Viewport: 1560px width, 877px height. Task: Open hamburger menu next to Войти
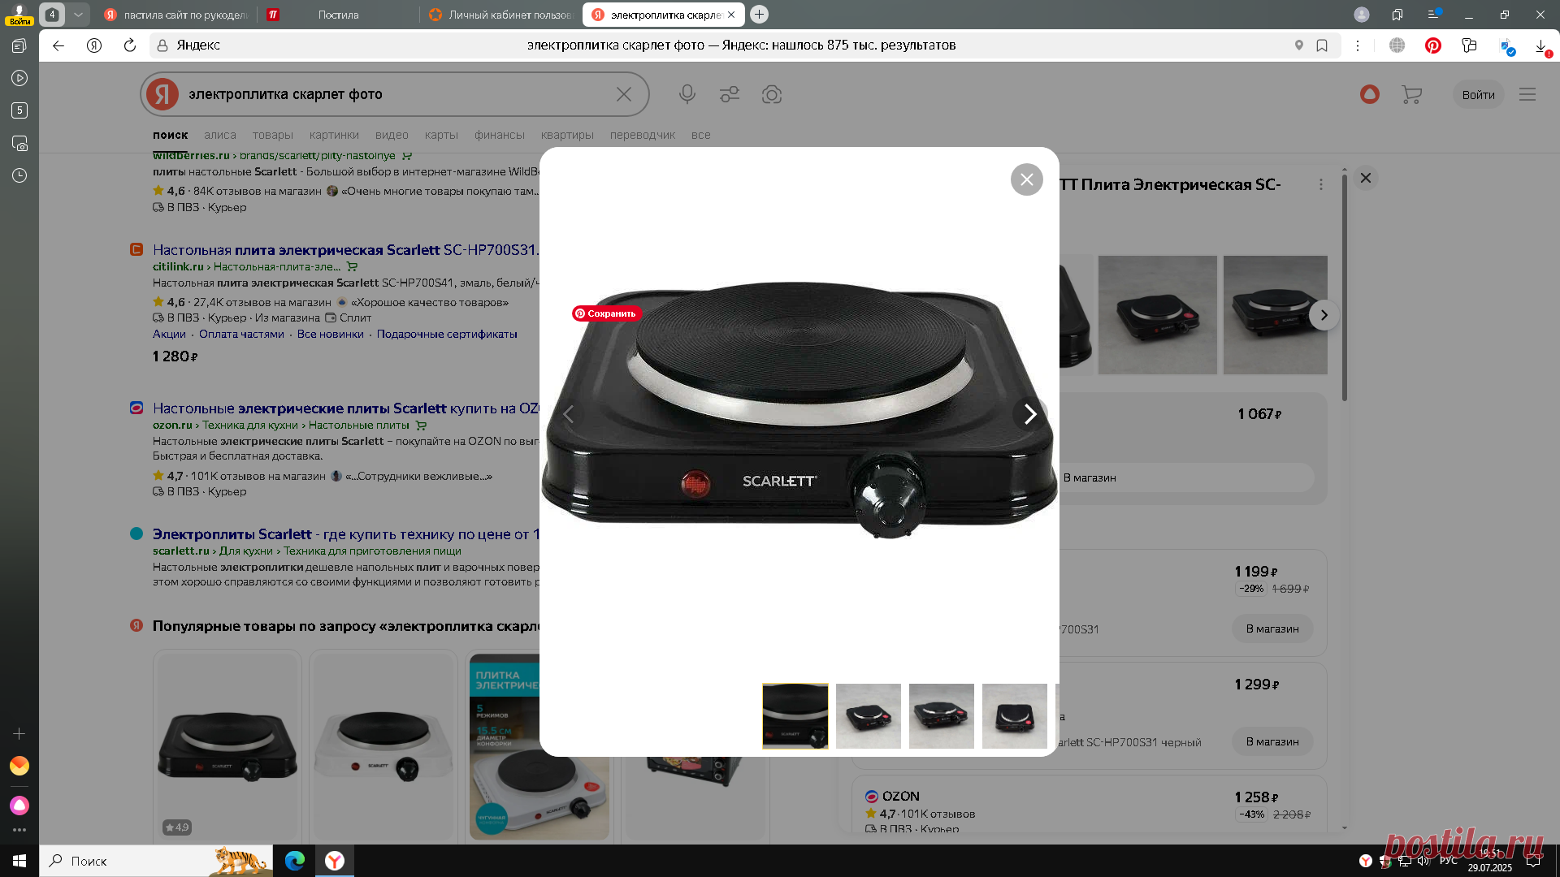(x=1527, y=94)
